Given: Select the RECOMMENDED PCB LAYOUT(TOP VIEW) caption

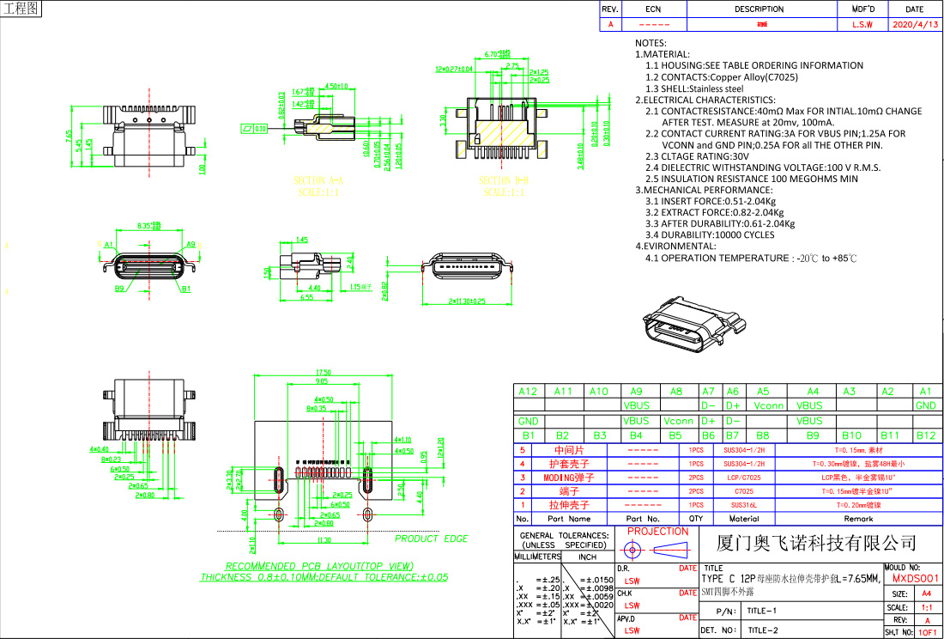Looking at the screenshot, I should 319,566.
